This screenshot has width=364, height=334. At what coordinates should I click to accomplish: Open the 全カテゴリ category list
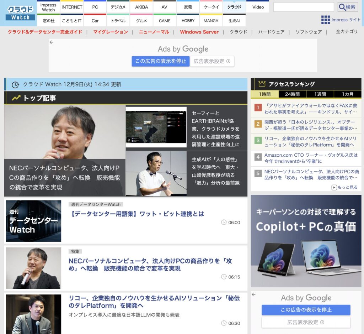click(347, 32)
